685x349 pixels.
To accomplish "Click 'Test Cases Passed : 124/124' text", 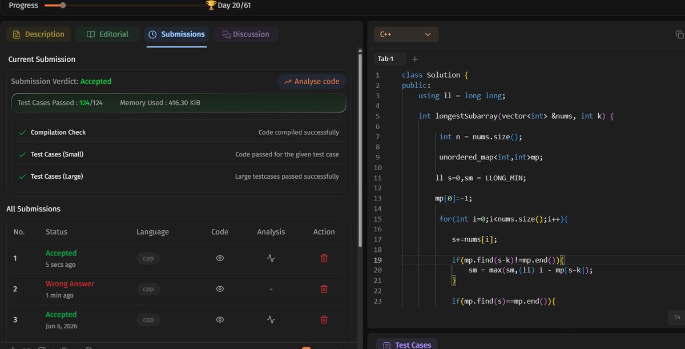I will 60,103.
